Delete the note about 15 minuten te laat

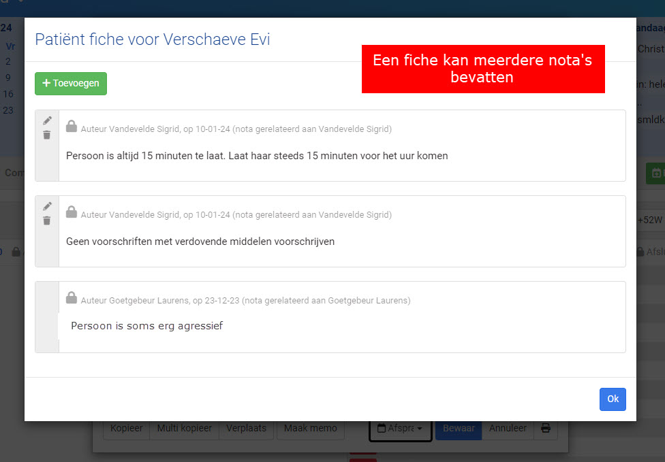47,135
